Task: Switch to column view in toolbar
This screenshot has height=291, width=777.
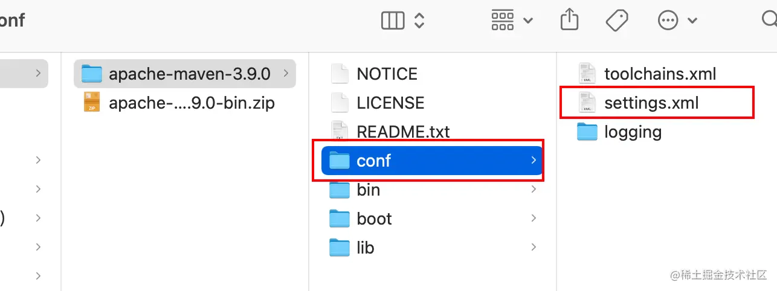Action: click(x=393, y=21)
